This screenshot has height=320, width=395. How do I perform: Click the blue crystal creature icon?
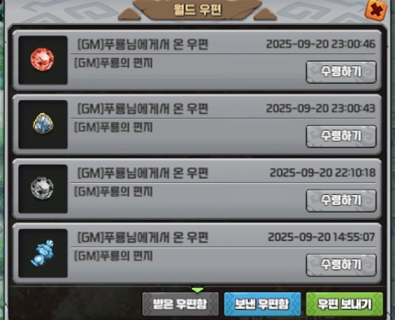[x=42, y=253]
